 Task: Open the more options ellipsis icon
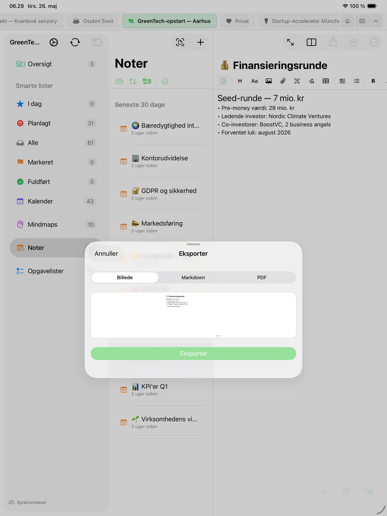pyautogui.click(x=374, y=42)
